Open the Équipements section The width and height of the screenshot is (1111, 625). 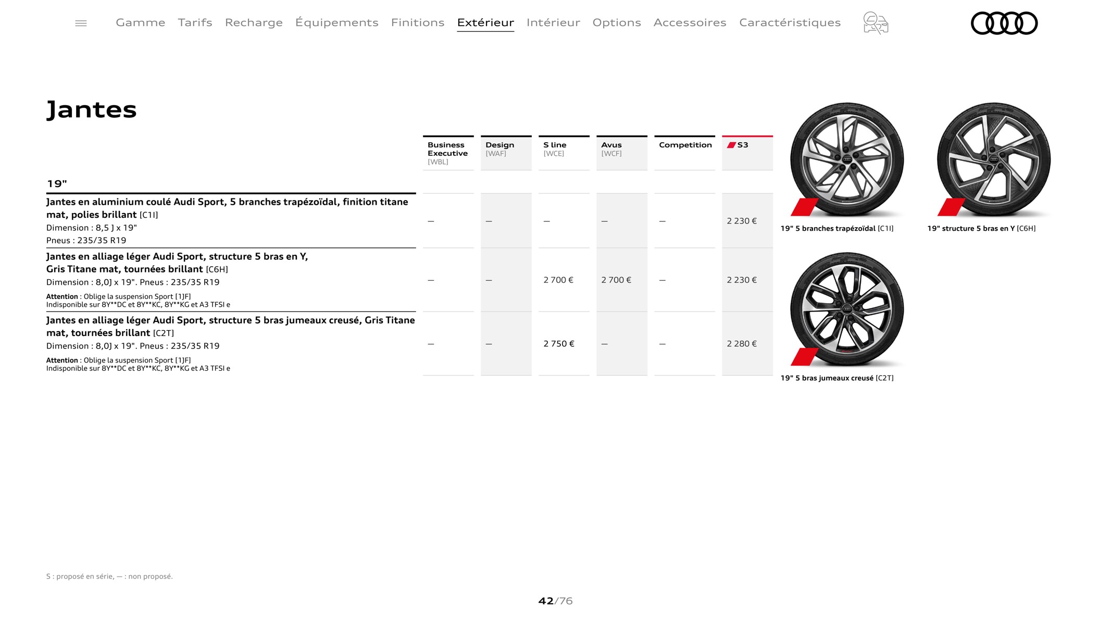[x=337, y=22]
